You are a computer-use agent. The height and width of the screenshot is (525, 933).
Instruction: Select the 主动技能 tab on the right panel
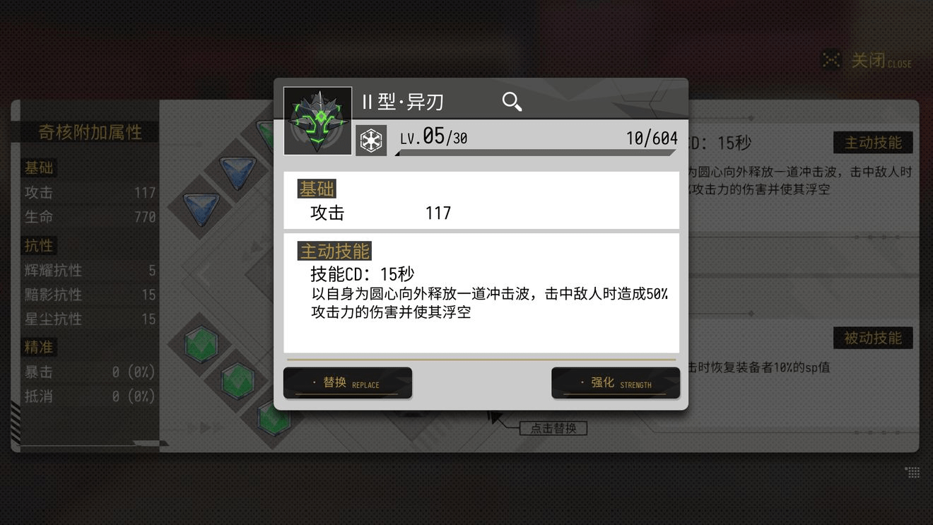[x=873, y=143]
